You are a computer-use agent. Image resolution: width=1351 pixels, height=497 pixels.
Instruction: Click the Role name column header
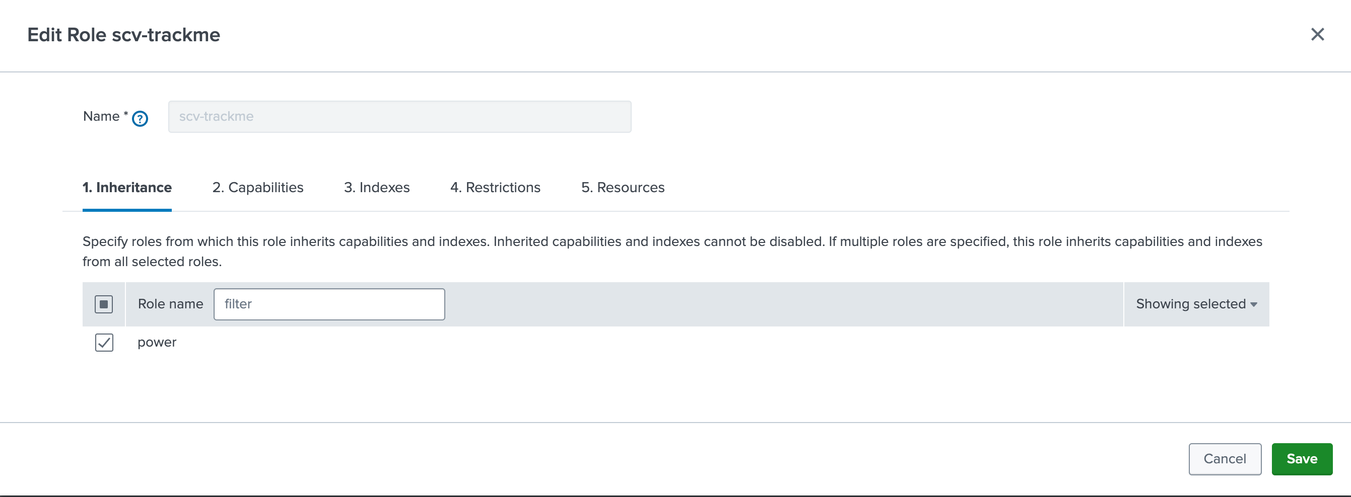pos(170,304)
